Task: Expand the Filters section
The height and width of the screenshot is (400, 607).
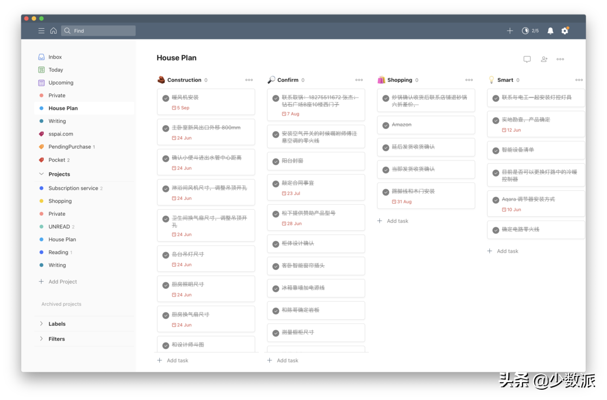Action: point(41,339)
